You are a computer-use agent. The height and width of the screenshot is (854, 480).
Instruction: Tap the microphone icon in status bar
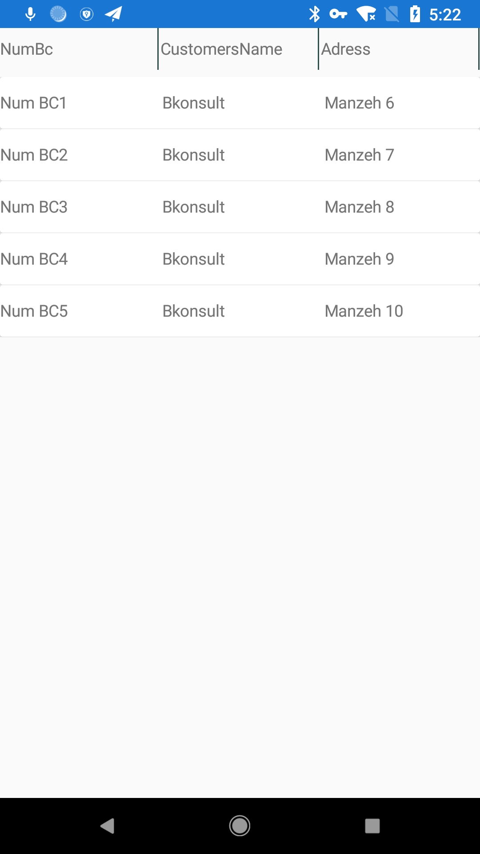tap(30, 14)
